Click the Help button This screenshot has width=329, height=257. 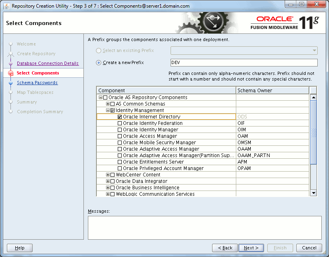20,248
